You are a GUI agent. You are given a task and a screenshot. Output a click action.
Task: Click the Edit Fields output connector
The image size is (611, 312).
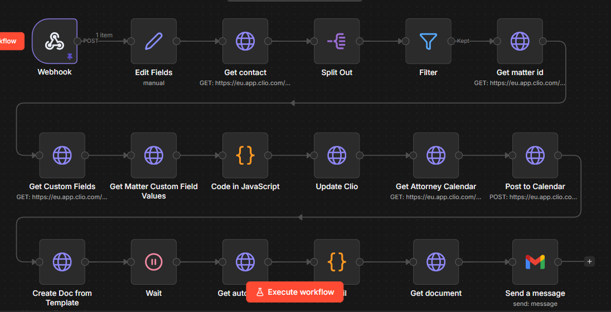tap(177, 41)
